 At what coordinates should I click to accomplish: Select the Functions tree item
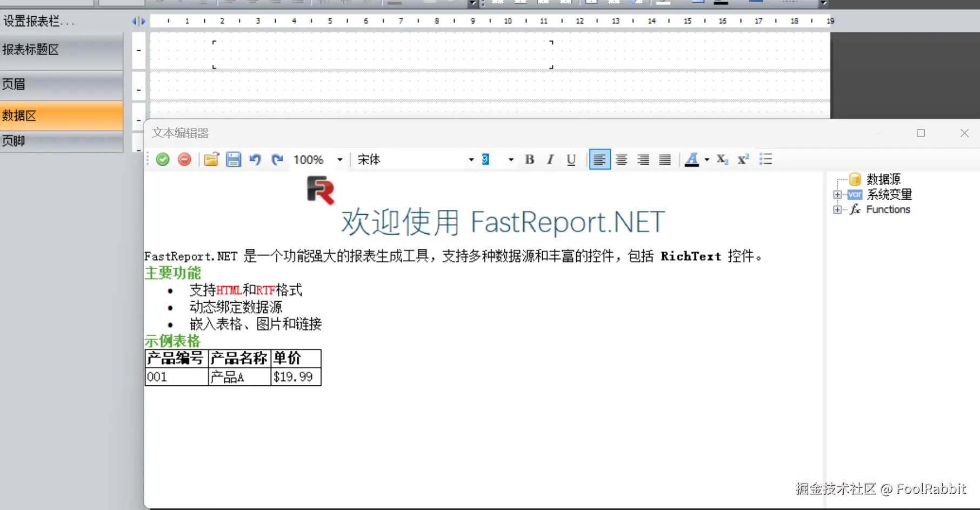(x=888, y=209)
